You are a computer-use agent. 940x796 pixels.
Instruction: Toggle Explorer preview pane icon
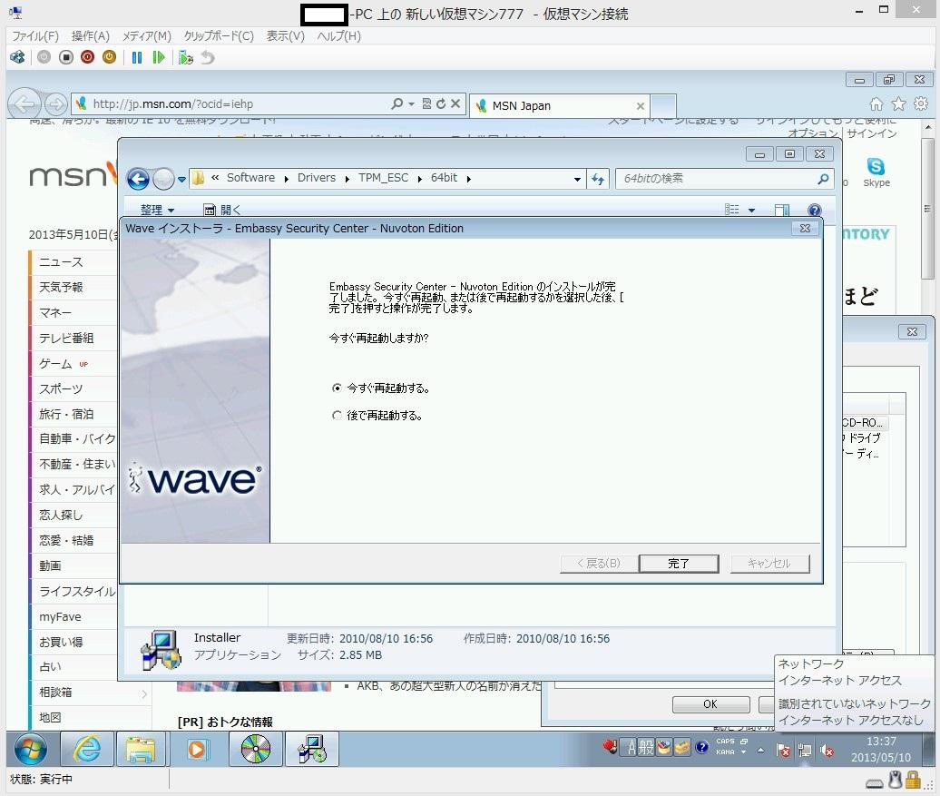[x=782, y=210]
